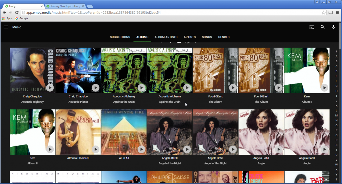The height and width of the screenshot is (184, 342).
Task: Close the Emby browser tab
Action: point(41,6)
